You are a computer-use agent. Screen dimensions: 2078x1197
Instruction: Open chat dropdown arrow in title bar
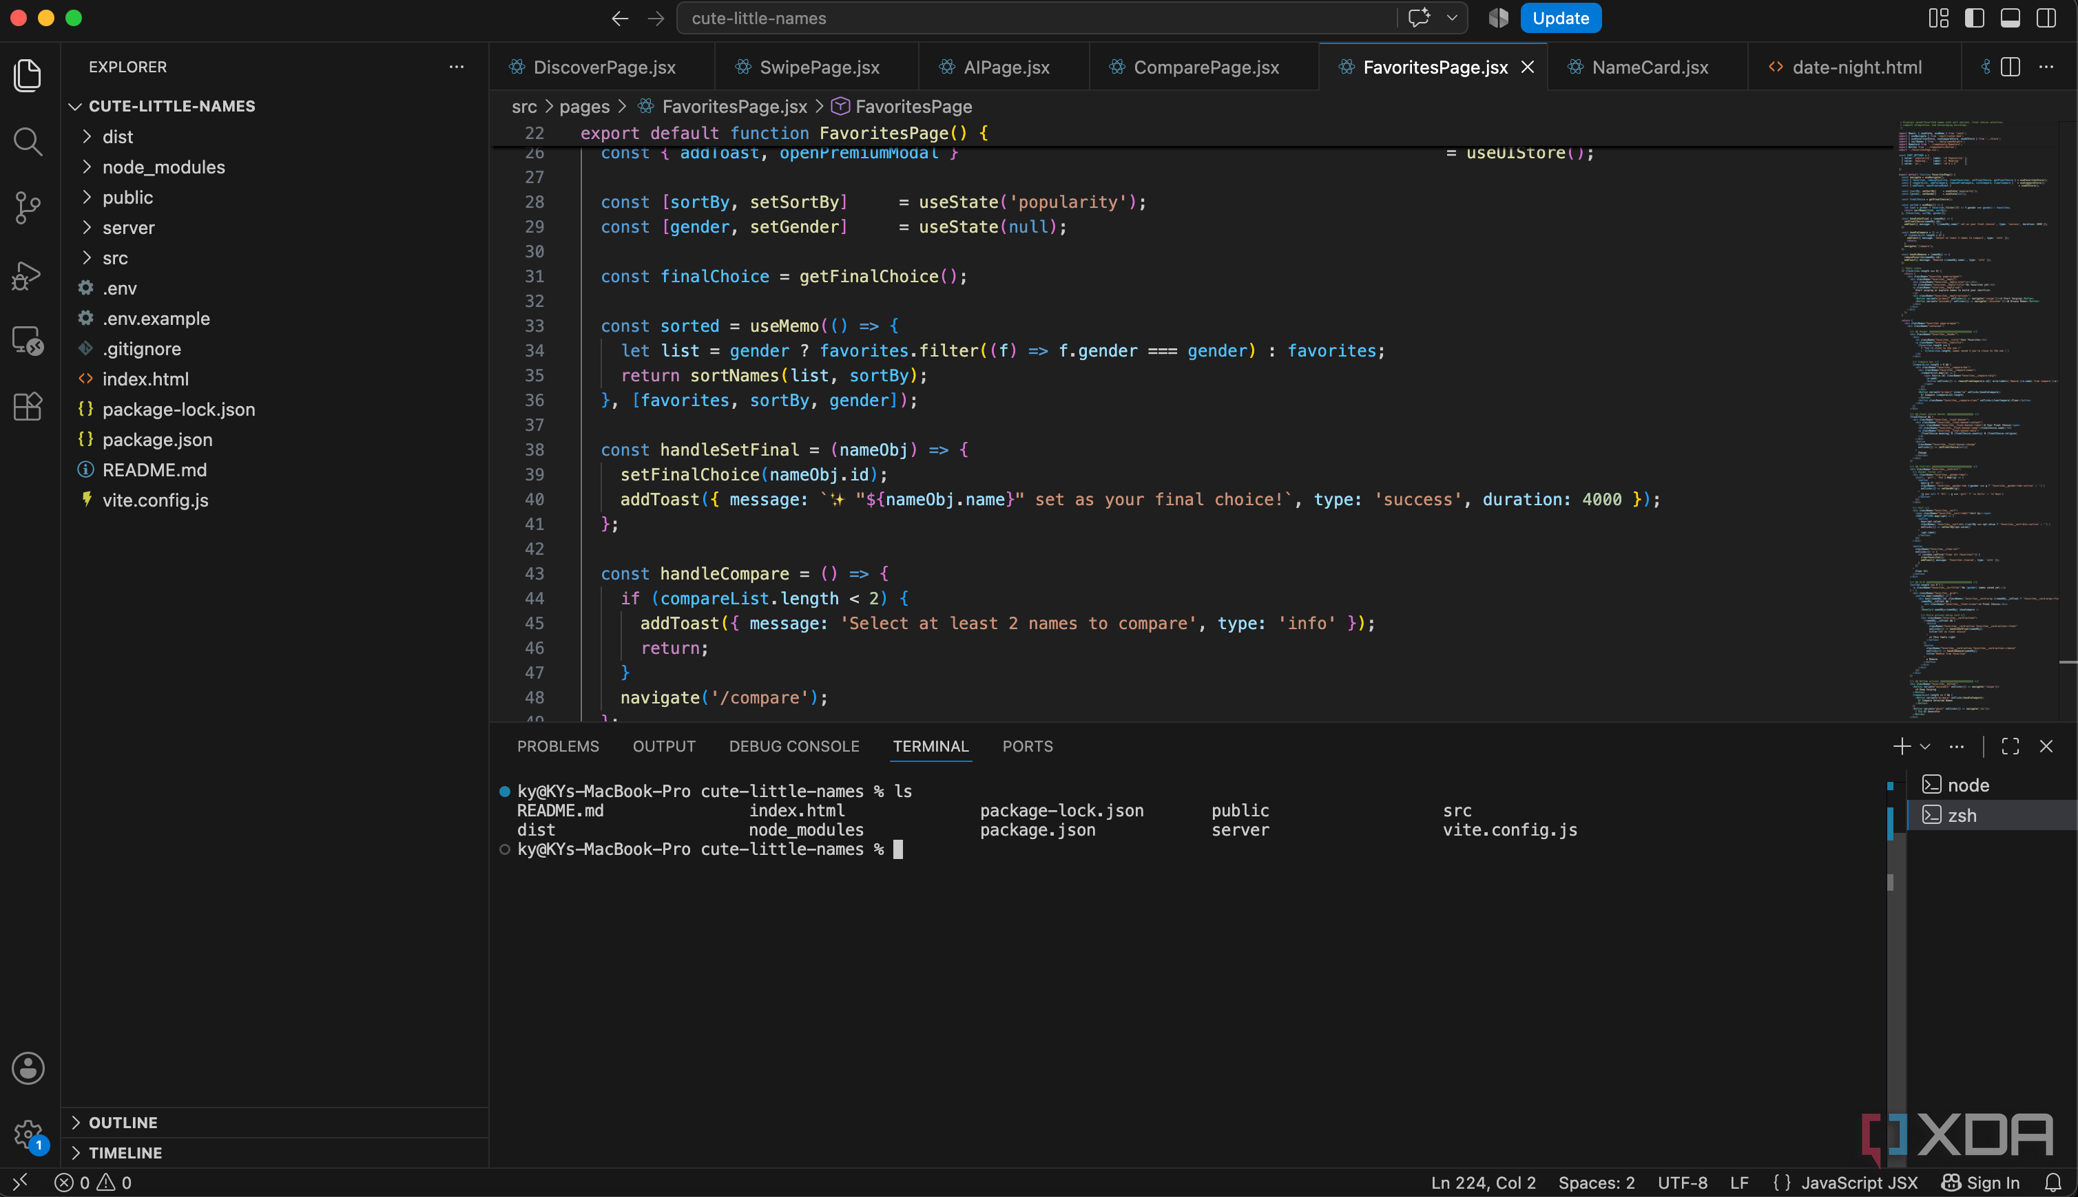point(1452,18)
